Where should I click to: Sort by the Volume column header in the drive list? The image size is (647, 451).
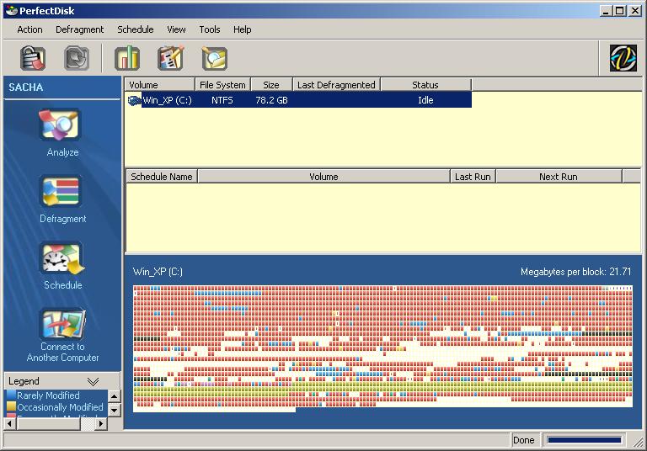point(160,85)
